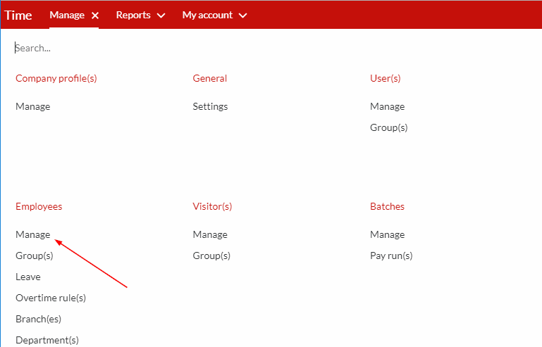Viewport: 542px width, 347px height.
Task: Click the Time logo in header
Action: coord(18,15)
